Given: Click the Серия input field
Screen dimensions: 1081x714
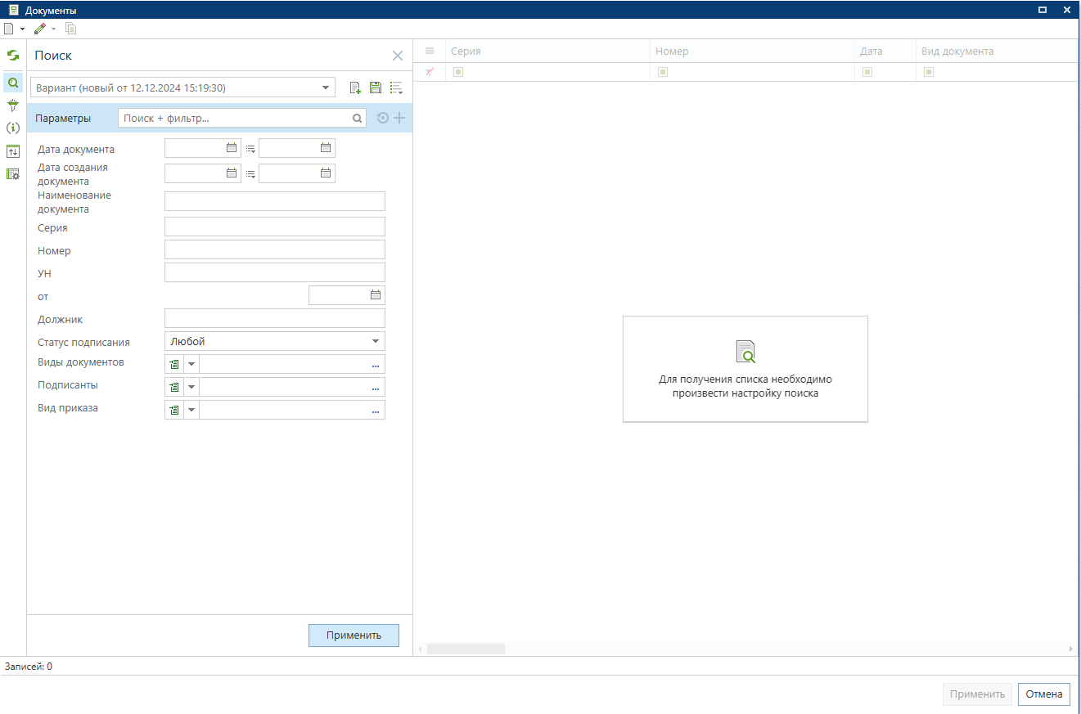Looking at the screenshot, I should (x=275, y=227).
